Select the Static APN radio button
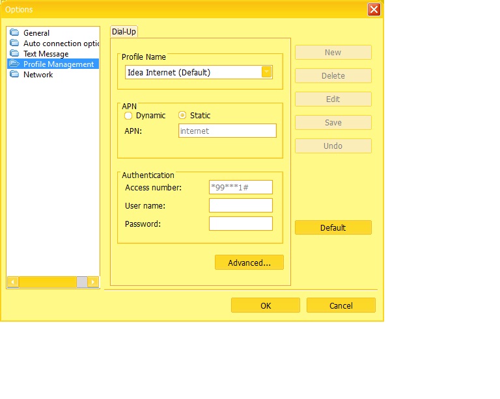Viewport: 500px width, 399px height. point(182,116)
